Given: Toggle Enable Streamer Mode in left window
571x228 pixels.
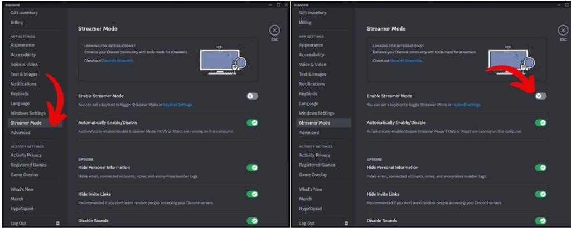Looking at the screenshot, I should coord(252,96).
